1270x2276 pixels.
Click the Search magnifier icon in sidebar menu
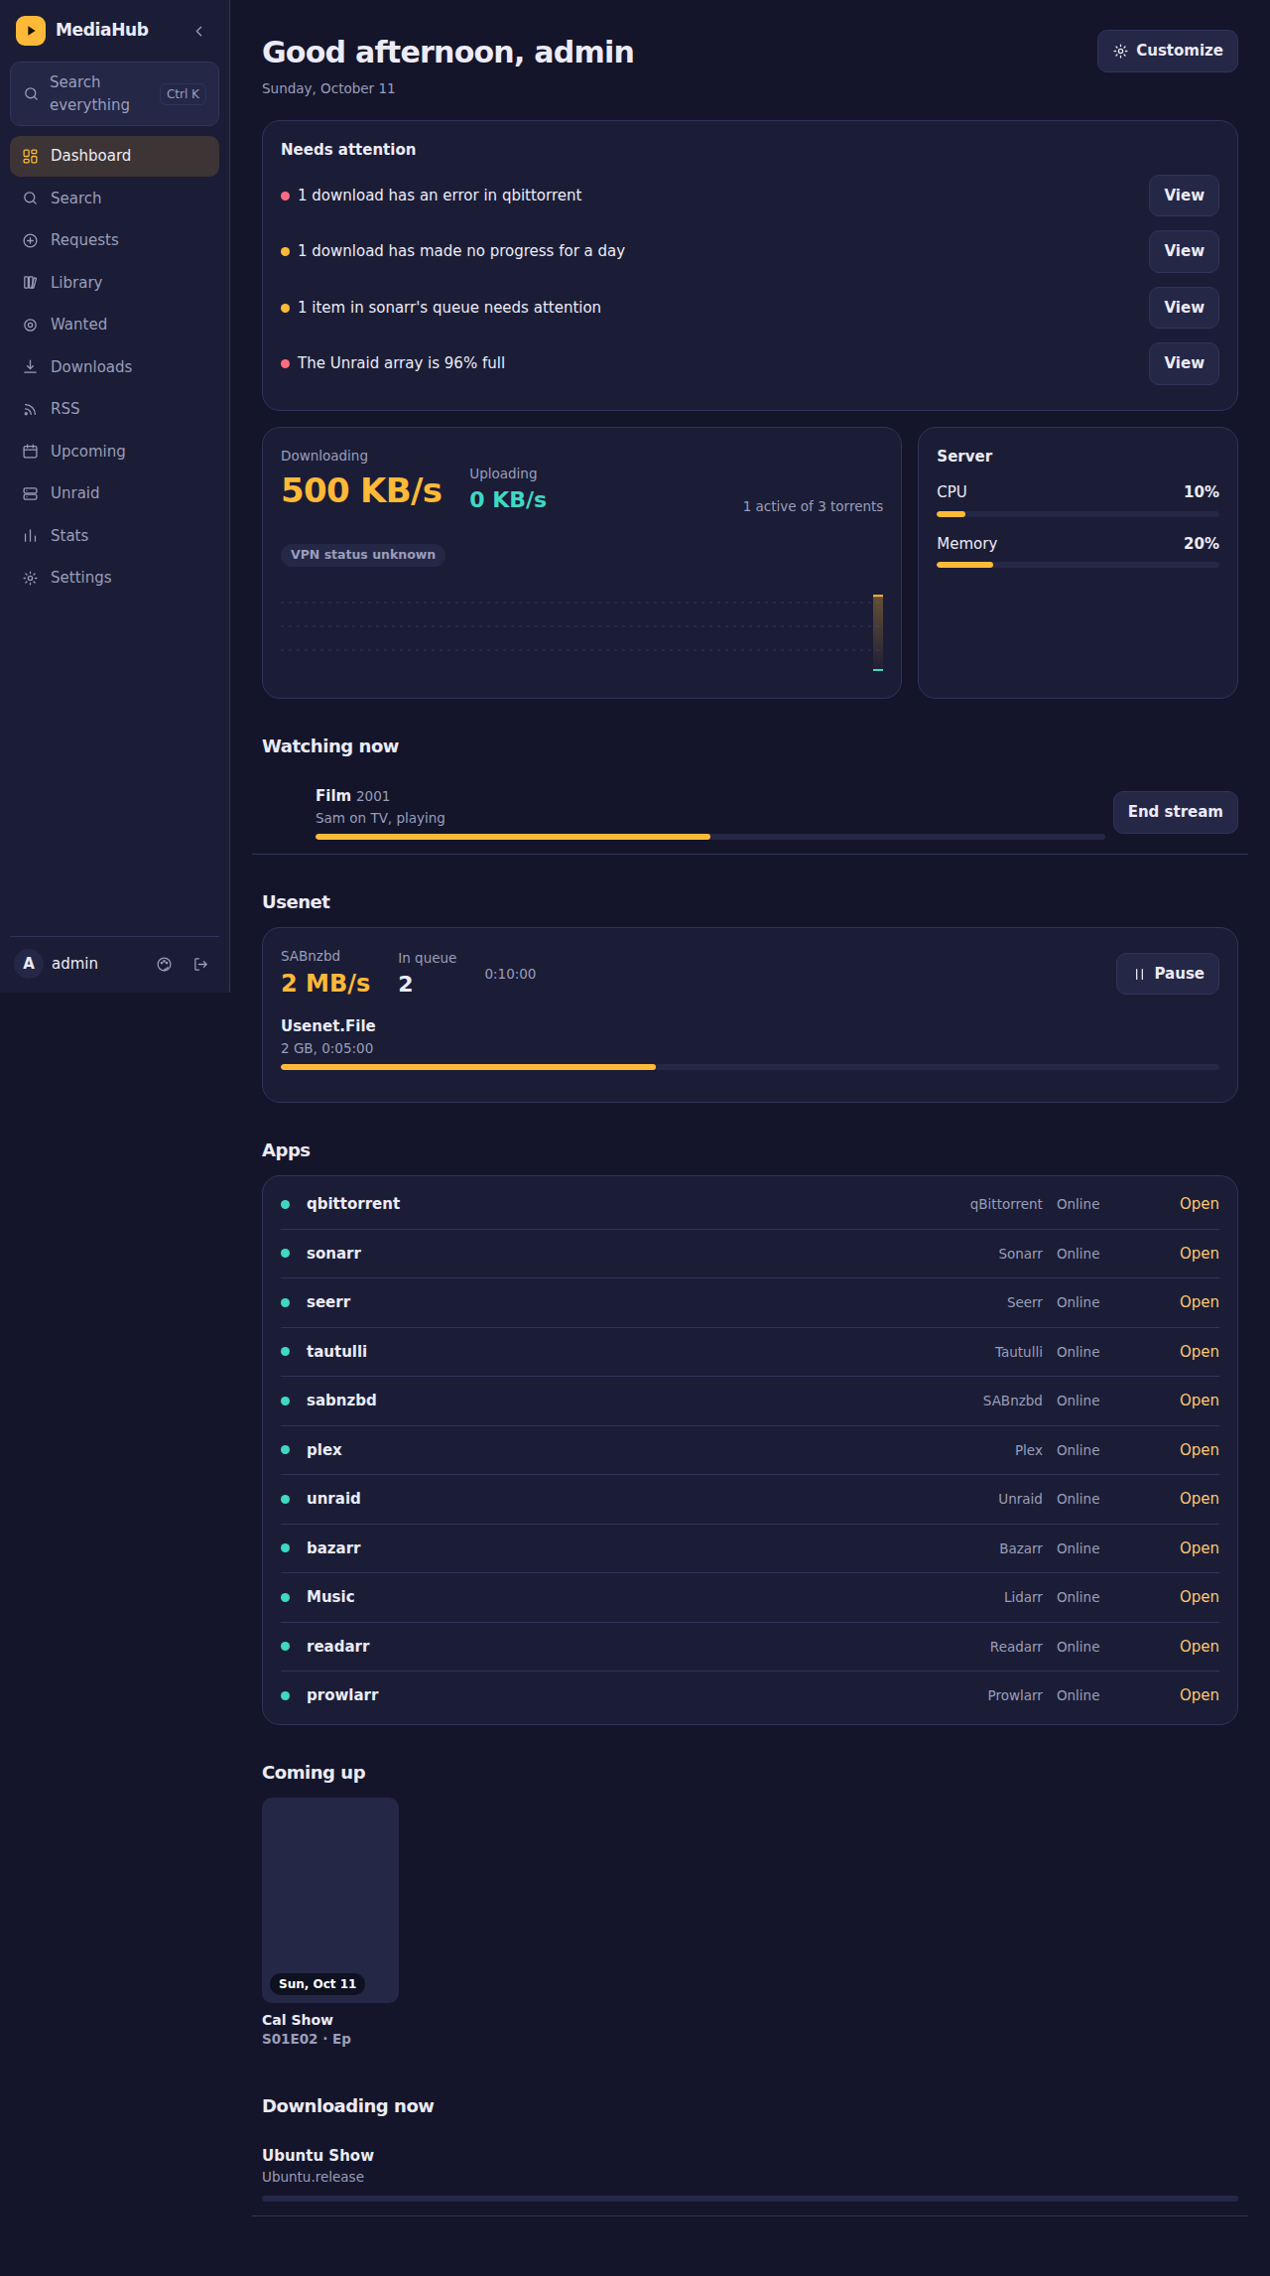coord(31,199)
